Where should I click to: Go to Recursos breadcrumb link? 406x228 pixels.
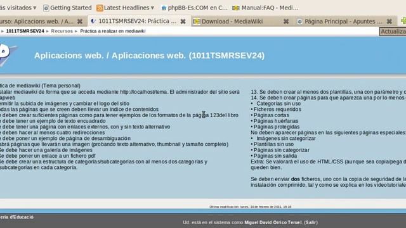tap(62, 31)
